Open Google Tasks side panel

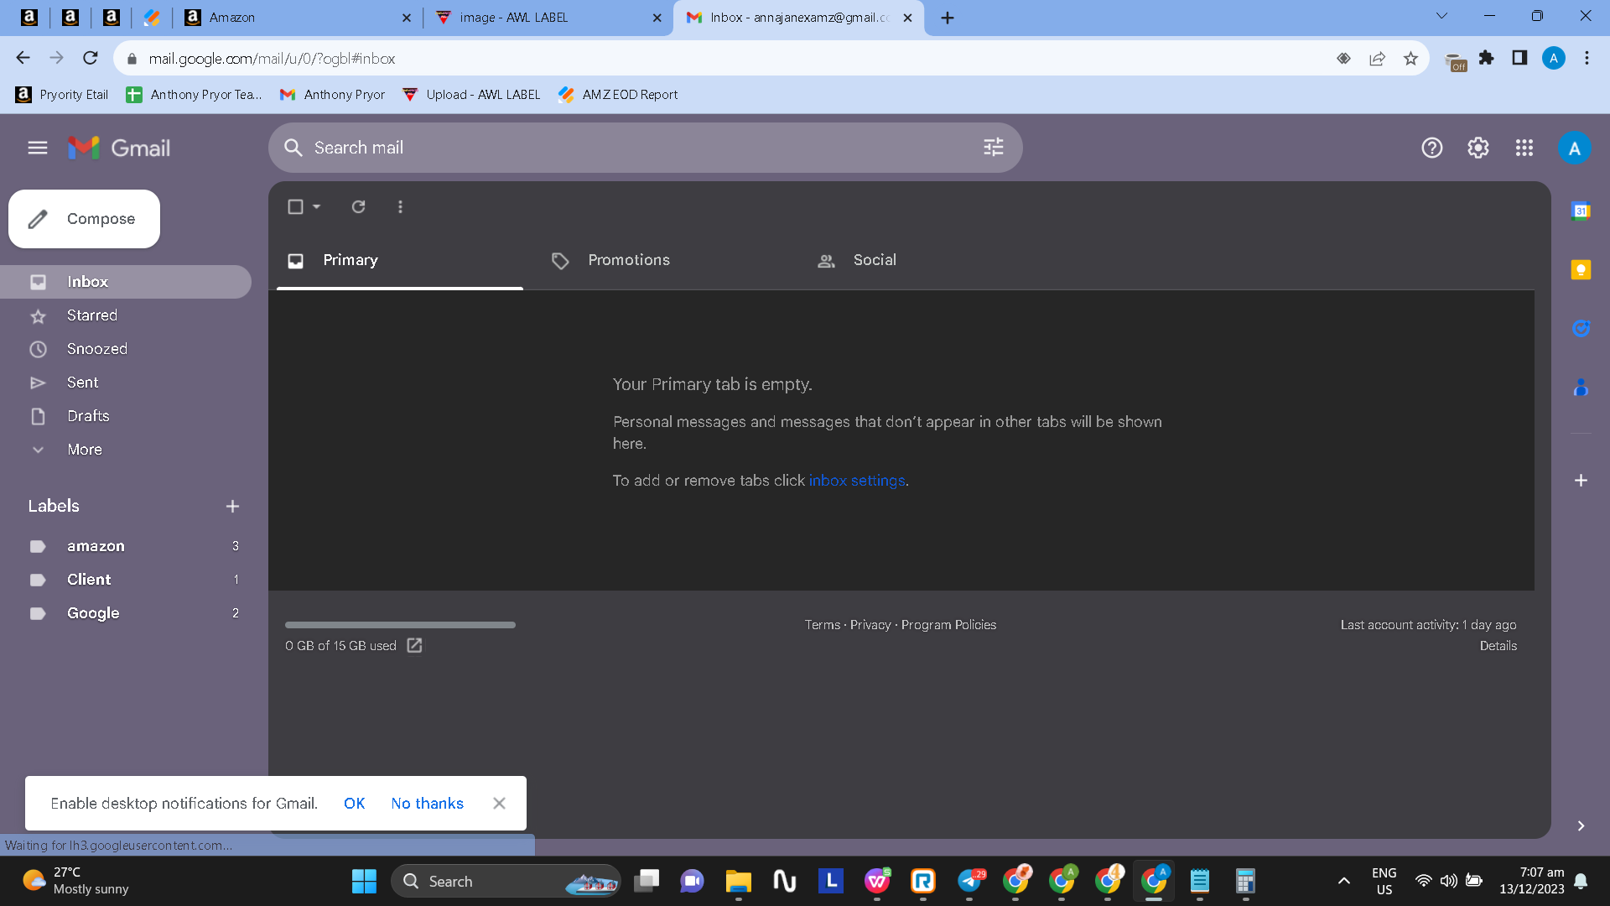click(x=1581, y=328)
